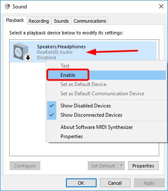Open the Communications tab
Screen dimensions: 168x191
coord(90,21)
